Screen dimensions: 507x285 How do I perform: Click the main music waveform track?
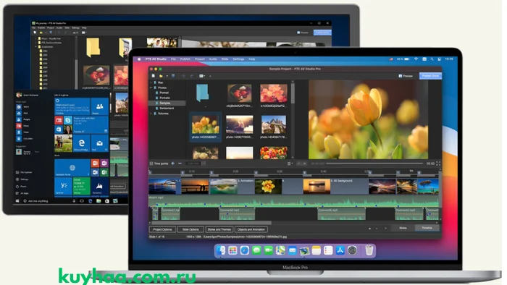pos(293,202)
